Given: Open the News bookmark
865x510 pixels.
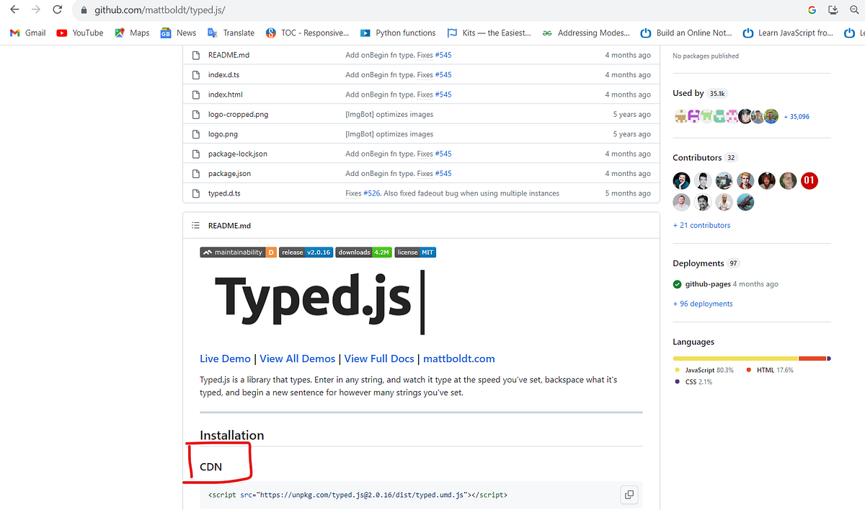Looking at the screenshot, I should [x=178, y=32].
